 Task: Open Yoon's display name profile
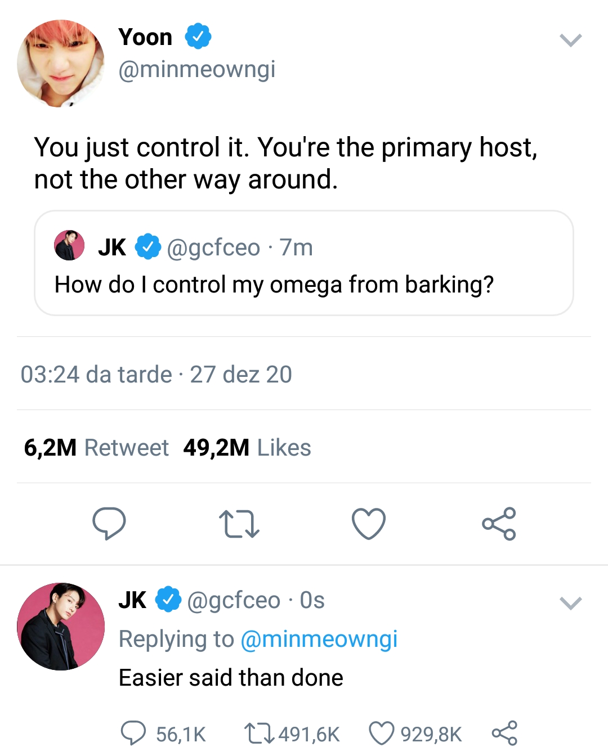(145, 37)
